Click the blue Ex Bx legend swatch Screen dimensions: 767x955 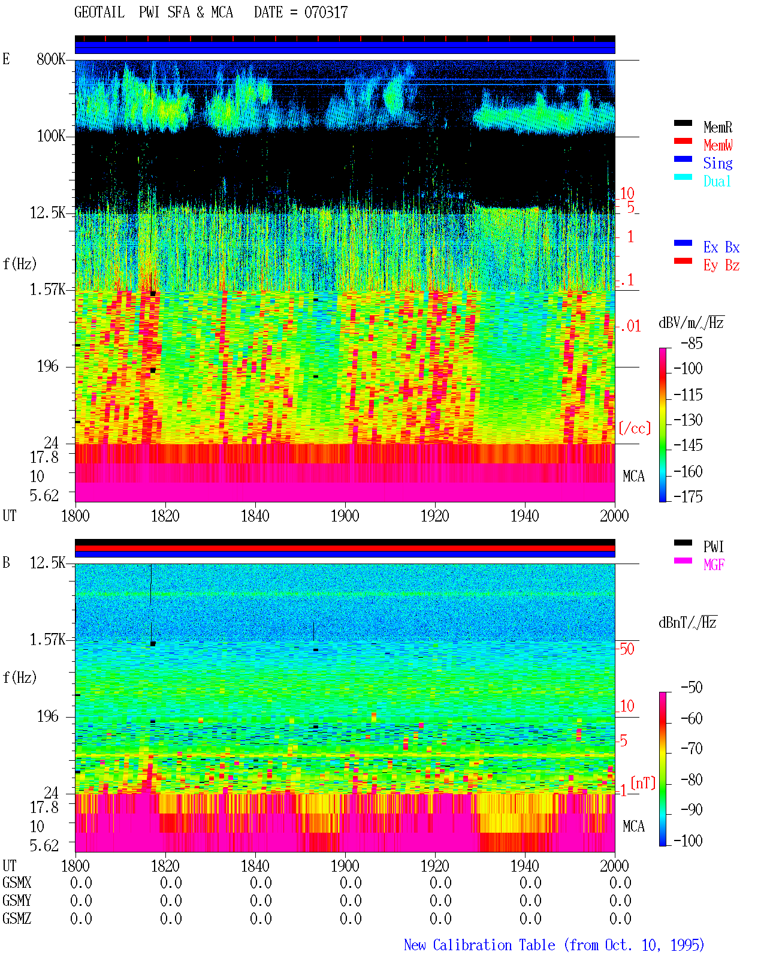pyautogui.click(x=683, y=243)
